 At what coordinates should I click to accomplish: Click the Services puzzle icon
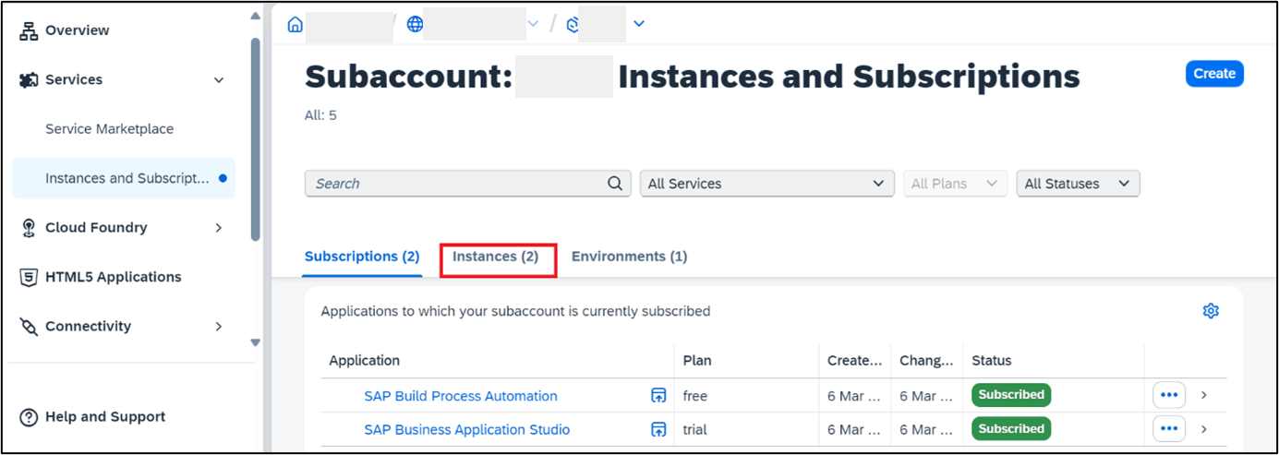tap(29, 79)
